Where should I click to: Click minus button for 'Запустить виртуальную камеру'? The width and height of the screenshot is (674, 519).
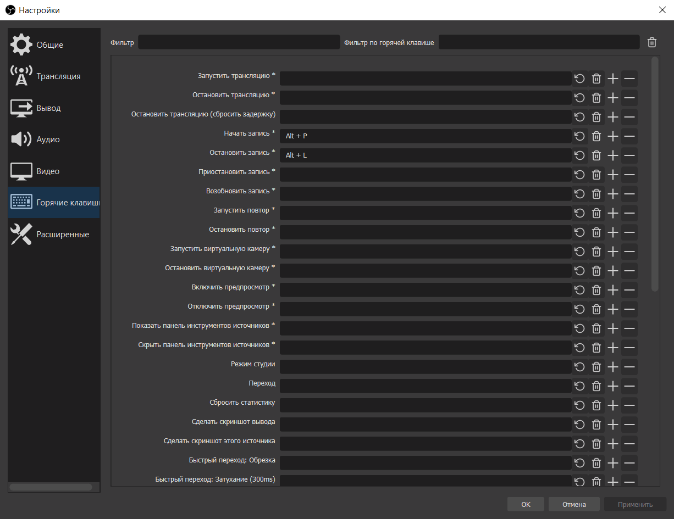pos(629,252)
